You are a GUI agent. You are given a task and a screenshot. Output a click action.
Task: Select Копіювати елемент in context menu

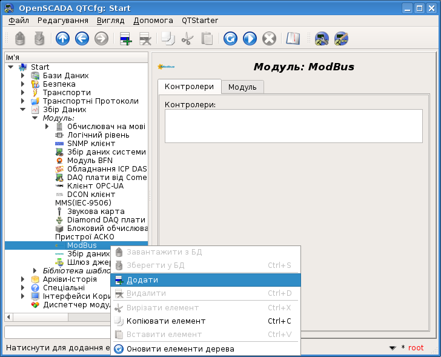(x=165, y=321)
